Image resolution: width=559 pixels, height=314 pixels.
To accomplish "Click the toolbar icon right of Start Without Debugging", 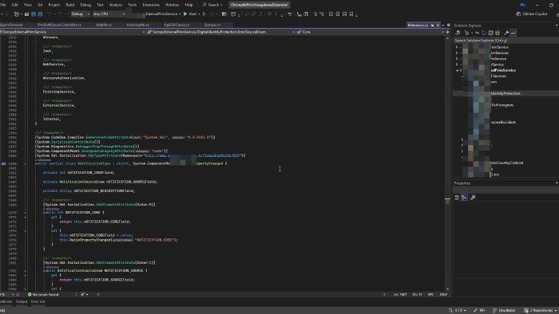I will coord(212,14).
